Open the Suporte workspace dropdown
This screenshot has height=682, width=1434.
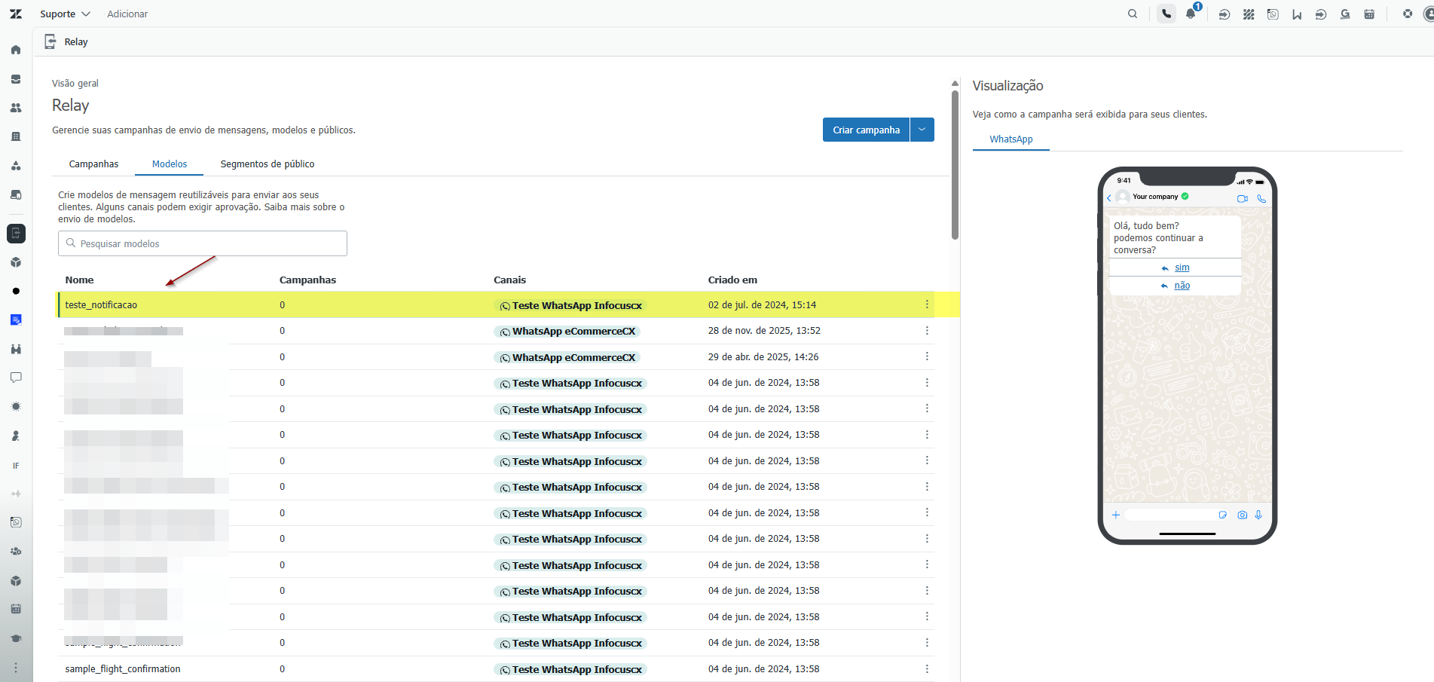click(x=65, y=14)
